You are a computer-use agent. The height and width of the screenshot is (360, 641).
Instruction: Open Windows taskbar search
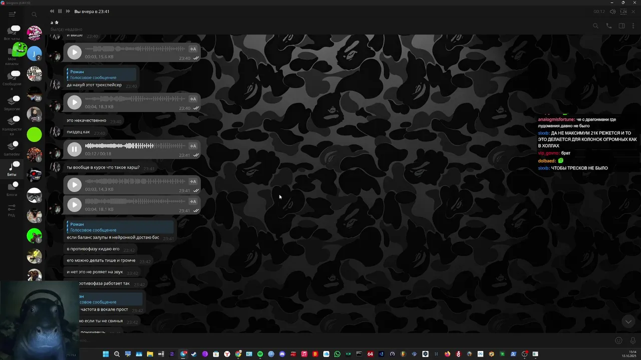[117, 354]
